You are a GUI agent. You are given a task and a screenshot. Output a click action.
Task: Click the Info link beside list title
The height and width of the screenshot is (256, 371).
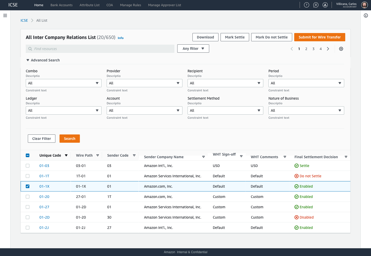click(121, 38)
